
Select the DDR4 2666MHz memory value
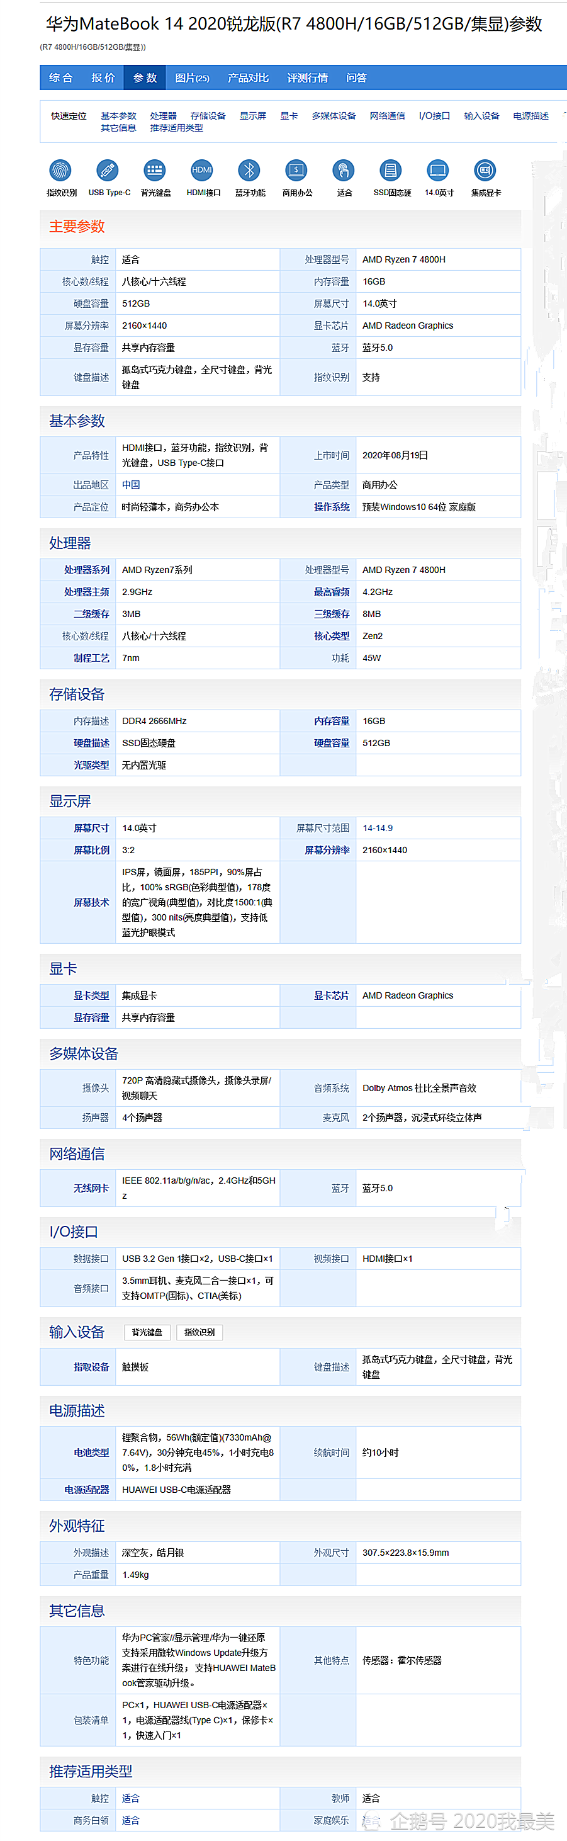pos(154,721)
